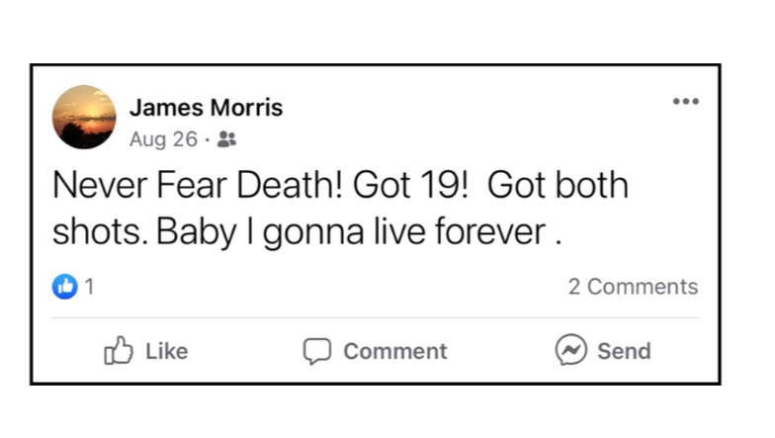
Task: Click the friends audience icon beside date
Action: tap(226, 139)
